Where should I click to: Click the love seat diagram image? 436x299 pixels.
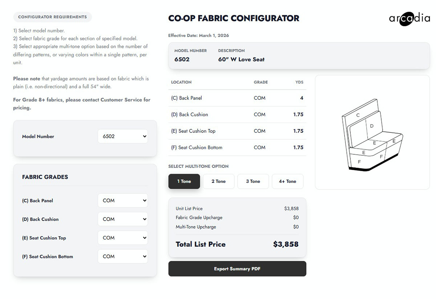pos(372,132)
